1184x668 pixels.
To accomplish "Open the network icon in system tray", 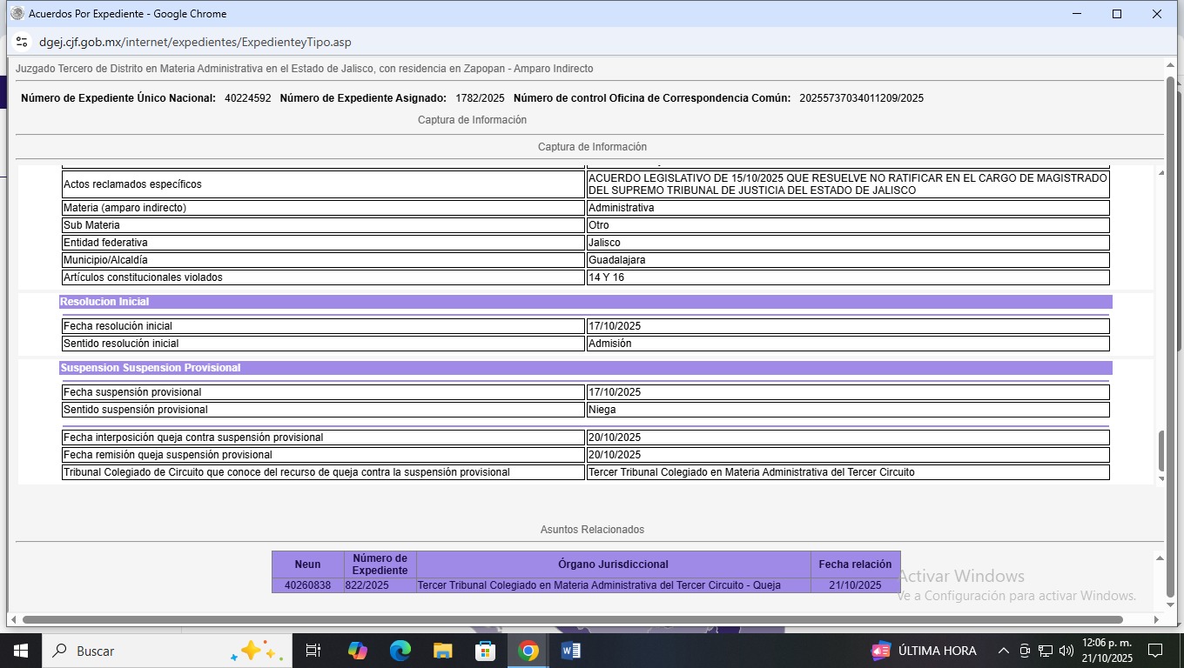I will point(1046,651).
